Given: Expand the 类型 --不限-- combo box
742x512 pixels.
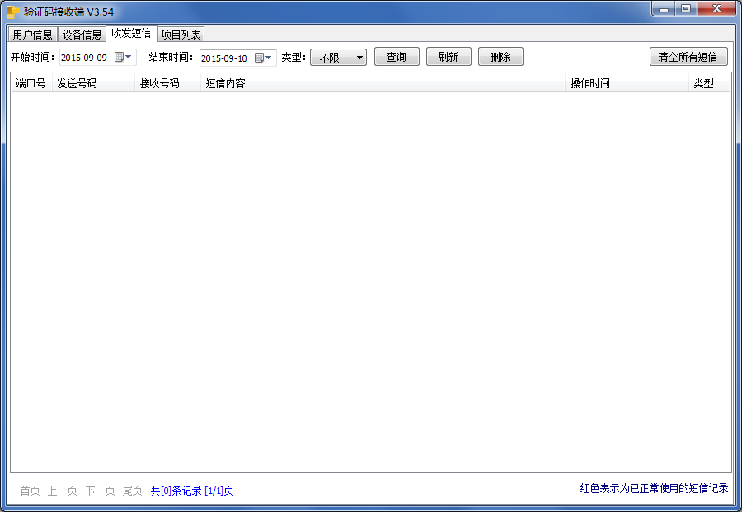Looking at the screenshot, I should [x=338, y=57].
